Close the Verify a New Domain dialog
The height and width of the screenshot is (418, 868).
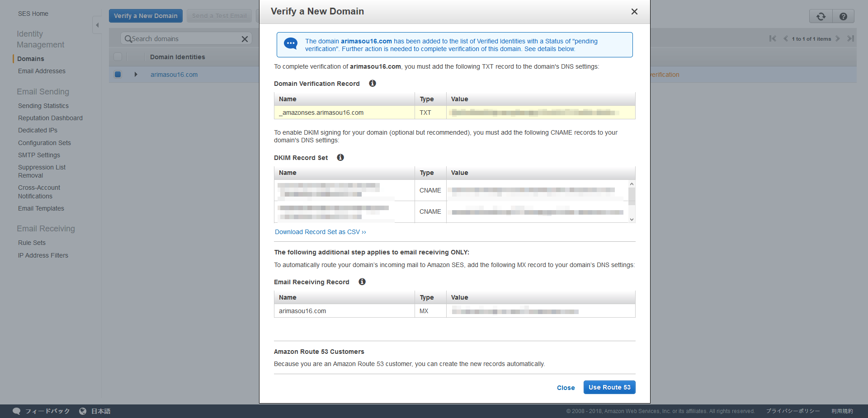pos(634,12)
